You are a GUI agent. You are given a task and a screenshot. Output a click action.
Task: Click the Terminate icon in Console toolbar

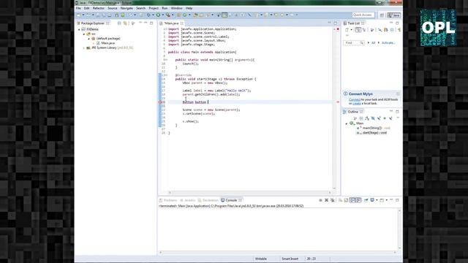tap(320, 200)
